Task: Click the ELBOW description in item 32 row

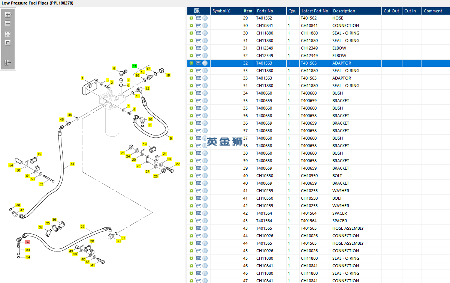Action: (339, 56)
